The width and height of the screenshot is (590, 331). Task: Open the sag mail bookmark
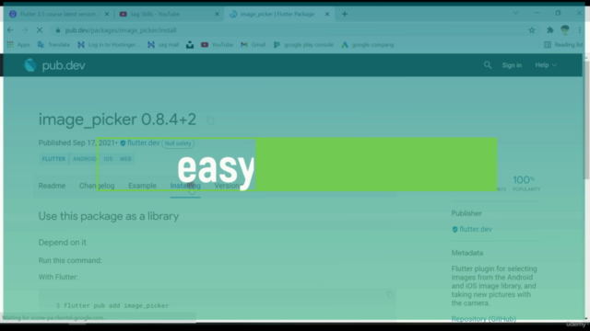163,45
